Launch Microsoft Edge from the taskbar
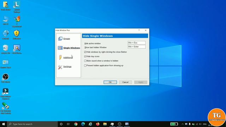The image size is (226, 127). click(83, 124)
